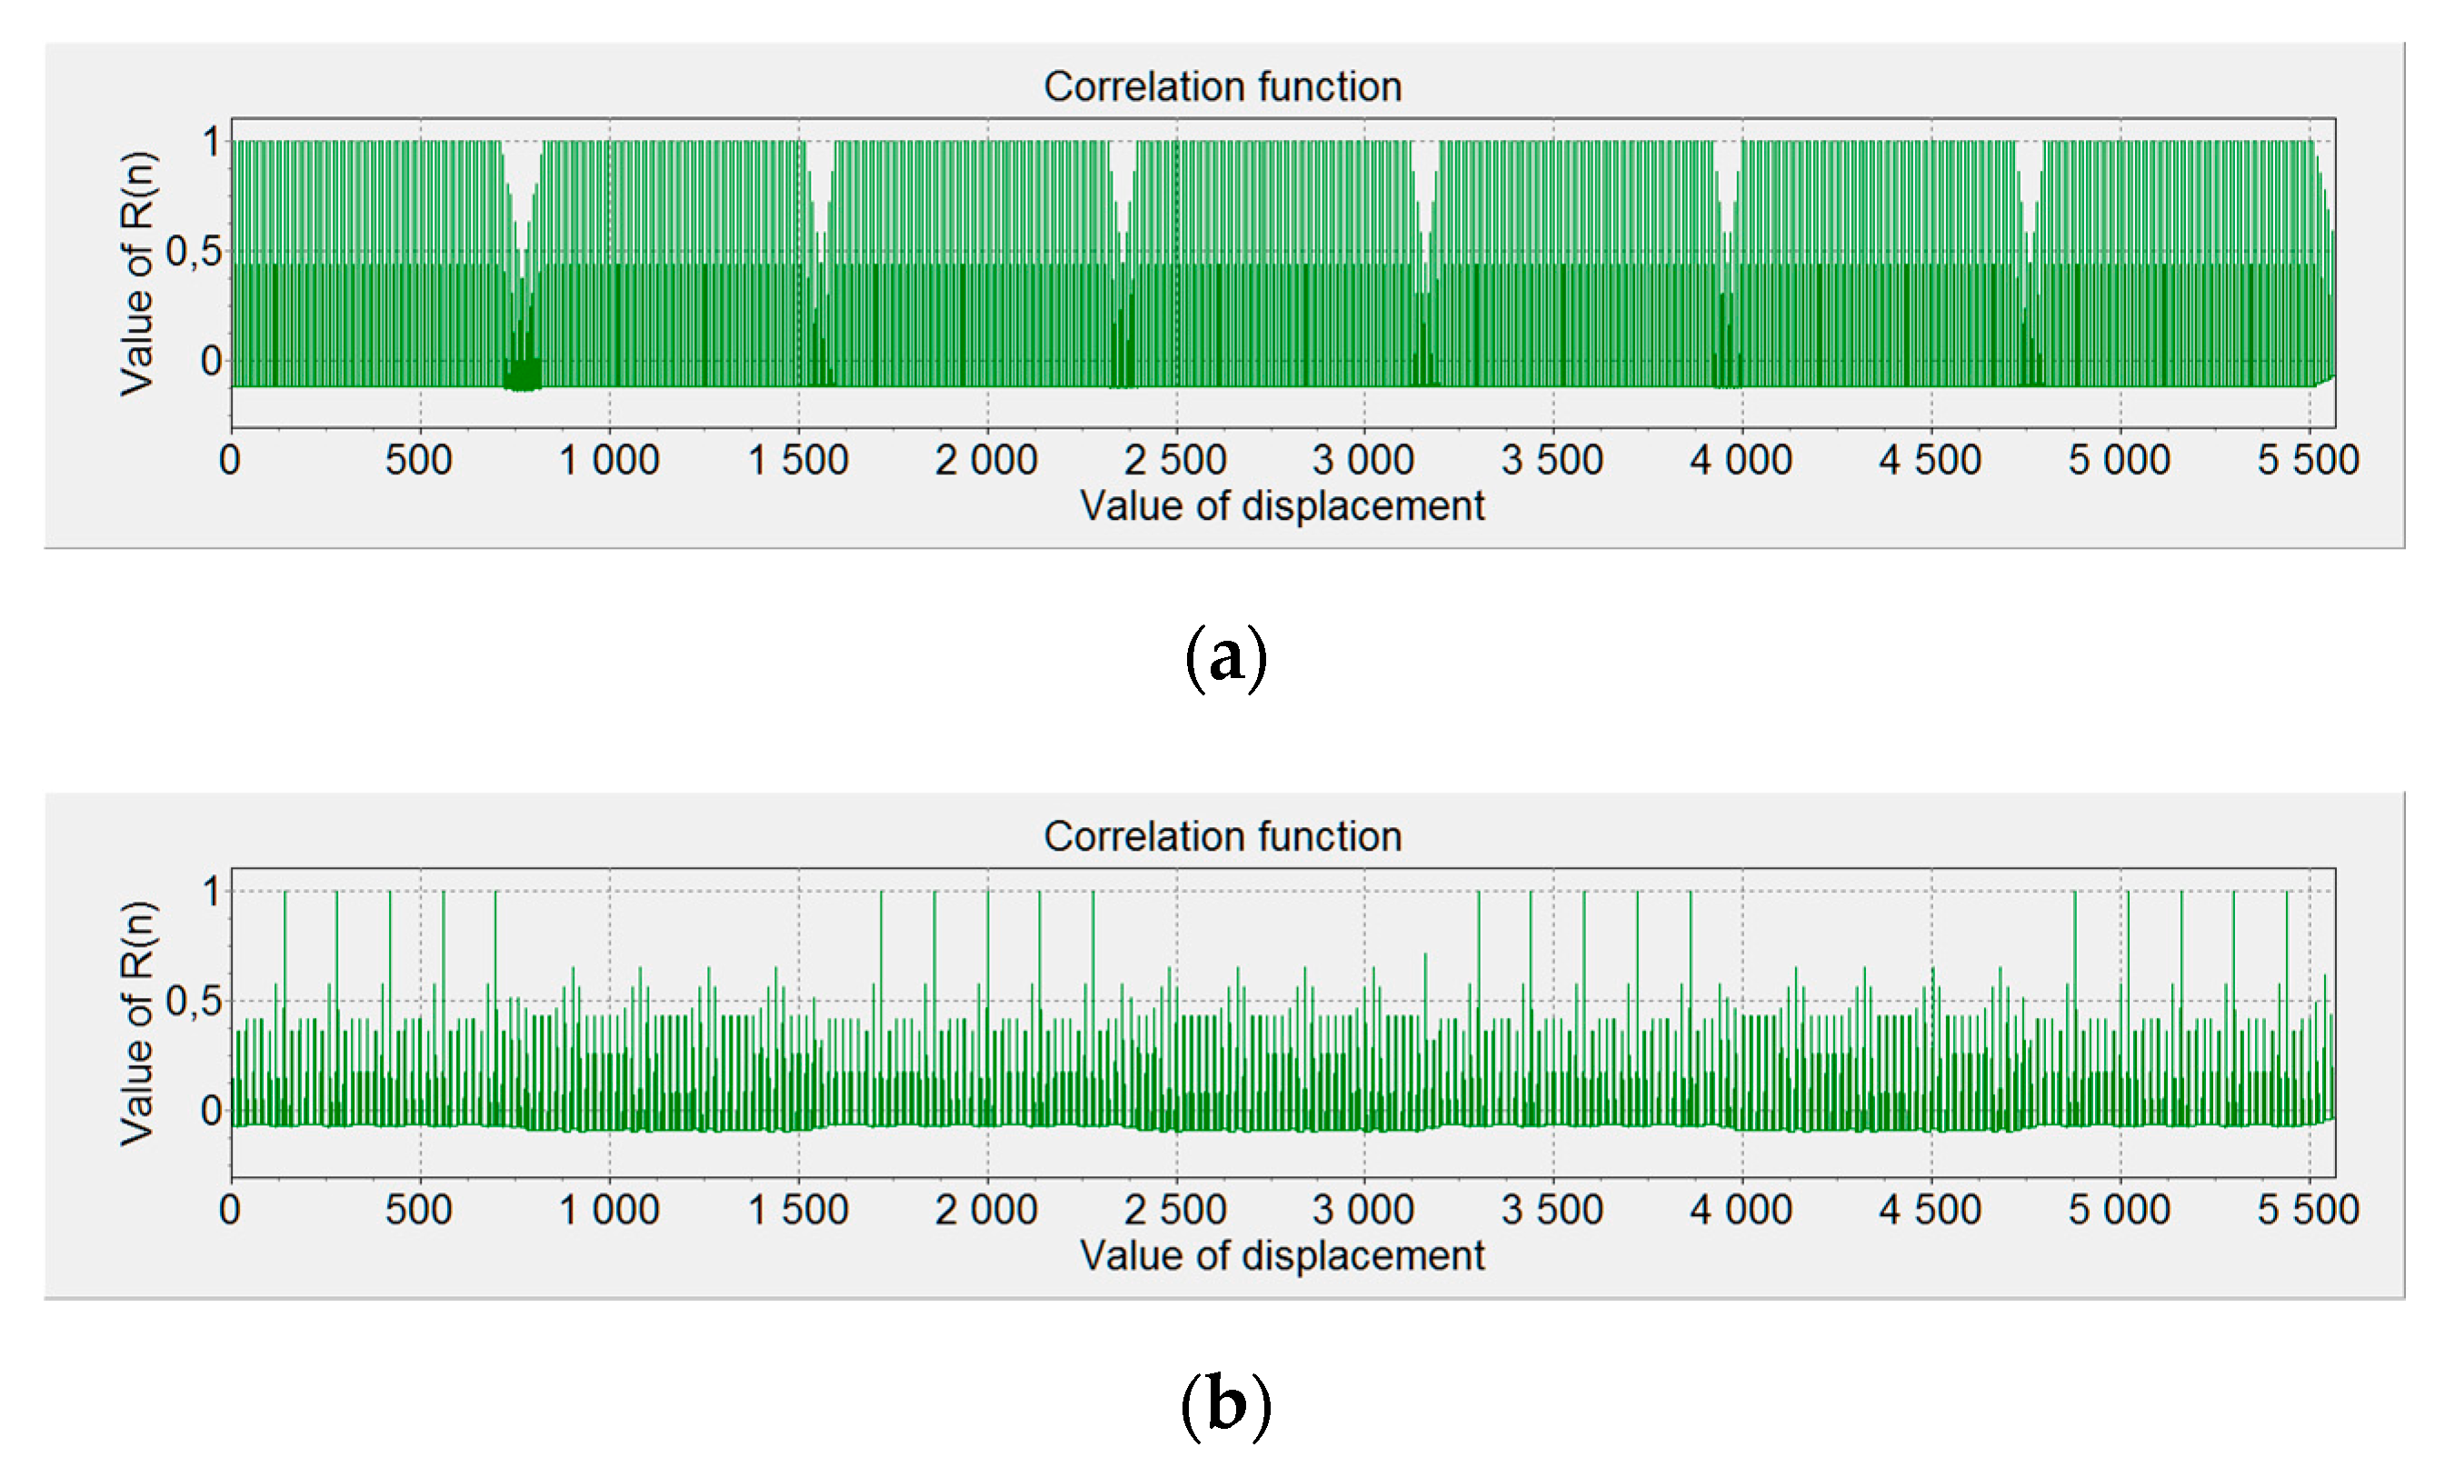Click the y-axis value 0 in chart (a)

point(211,362)
